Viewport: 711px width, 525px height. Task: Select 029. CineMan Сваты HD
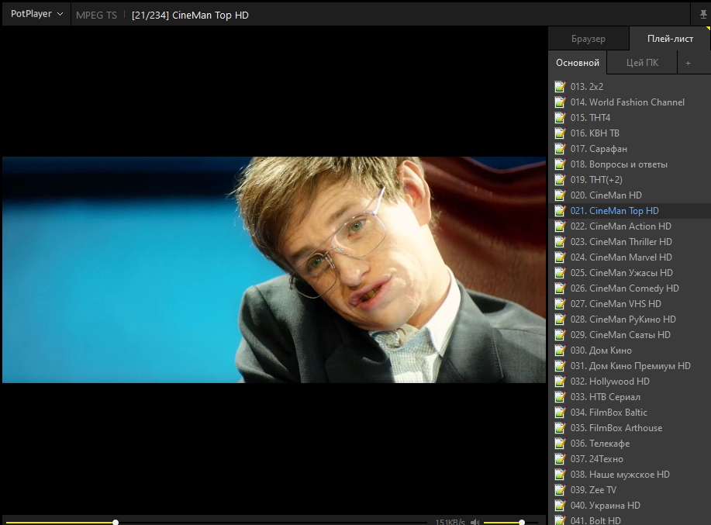[x=630, y=334]
